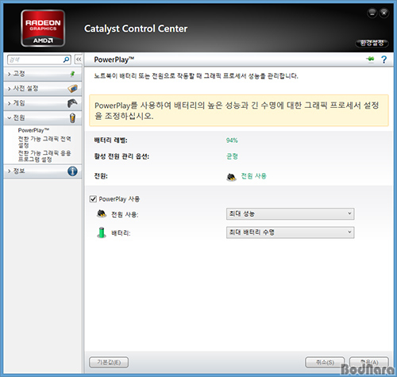Image resolution: width=397 pixels, height=377 pixels.
Task: Click the plug icon beside 전원 사용 dropdown label
Action: (x=102, y=214)
